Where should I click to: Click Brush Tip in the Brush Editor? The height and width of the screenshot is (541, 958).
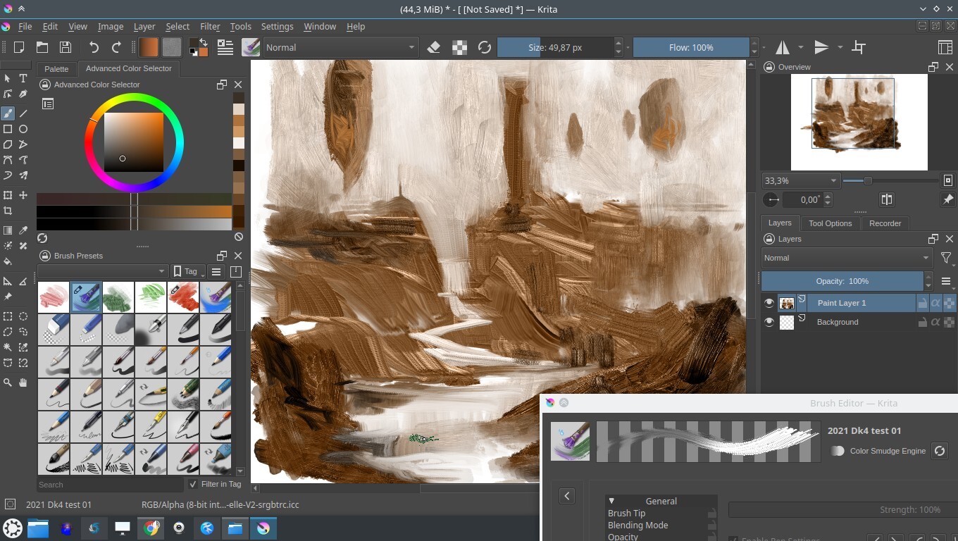[x=627, y=513]
